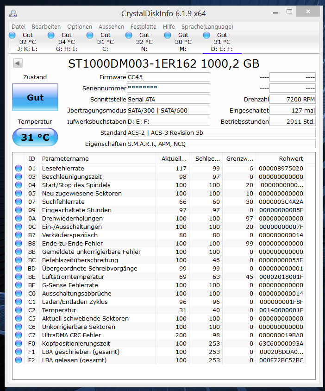Select the C: disk tab

pyautogui.click(x=106, y=42)
